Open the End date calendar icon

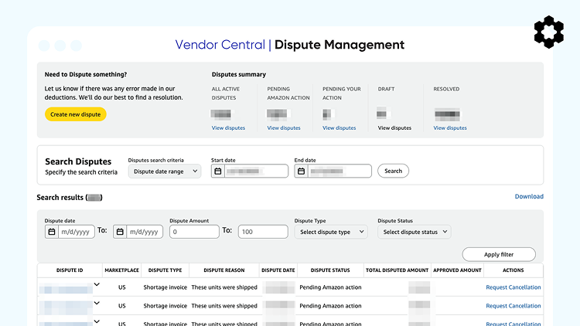pos(301,171)
